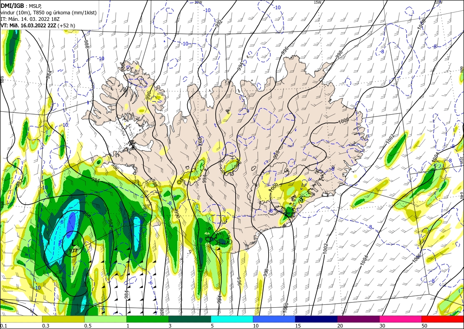The width and height of the screenshot is (464, 329).
Task: Click the "15" legend scale value
Action: [x=298, y=326]
